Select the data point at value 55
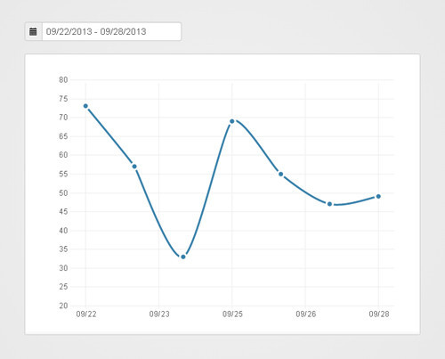445x359 pixels. [280, 174]
